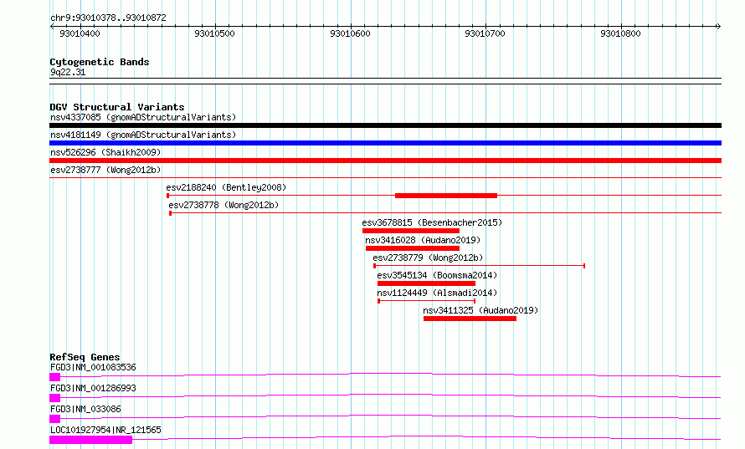Viewport: 745px width, 449px height.
Task: Click the left arrow of the ruler
Action: (x=52, y=26)
